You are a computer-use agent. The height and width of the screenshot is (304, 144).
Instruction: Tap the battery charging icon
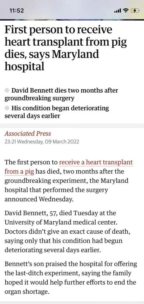tap(135, 10)
